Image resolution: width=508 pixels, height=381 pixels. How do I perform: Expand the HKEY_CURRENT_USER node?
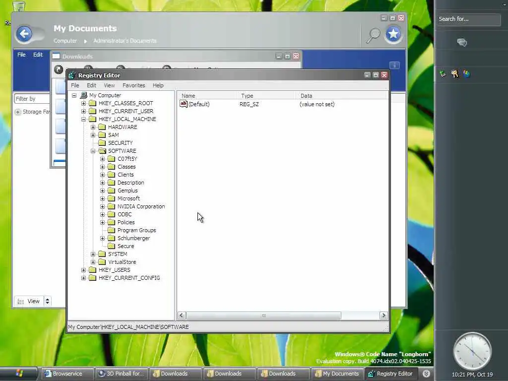(83, 111)
